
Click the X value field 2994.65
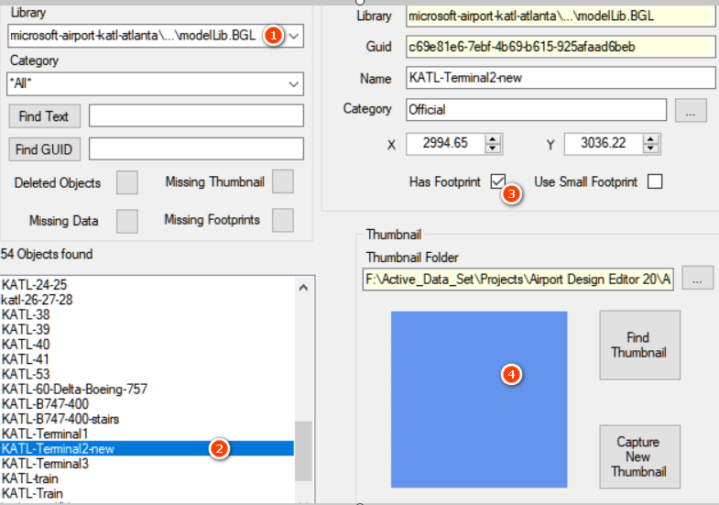(445, 144)
